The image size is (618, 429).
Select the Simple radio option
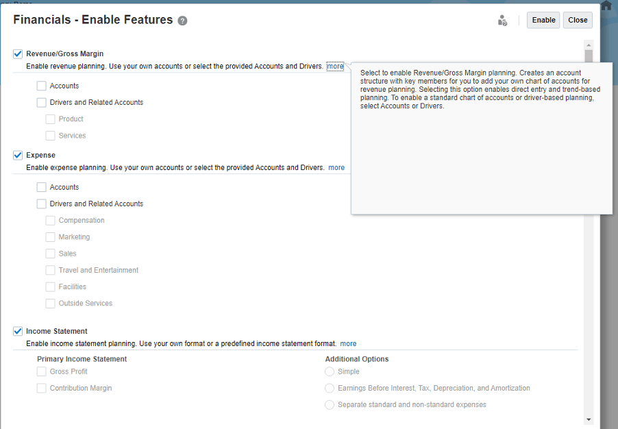point(330,371)
